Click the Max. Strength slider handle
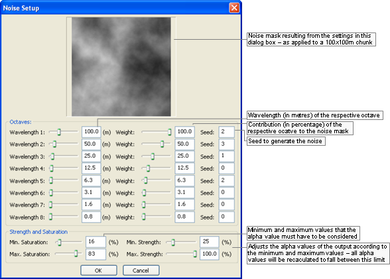The height and width of the screenshot is (279, 390). 195,254
